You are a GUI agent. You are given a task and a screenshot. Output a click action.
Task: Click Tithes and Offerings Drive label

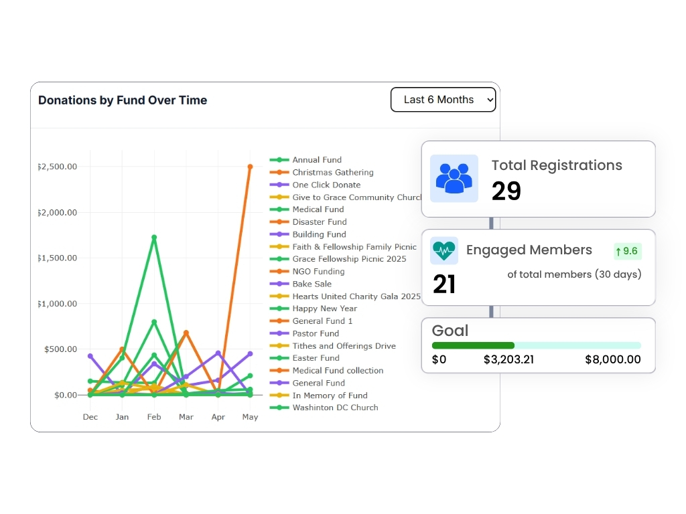click(344, 346)
